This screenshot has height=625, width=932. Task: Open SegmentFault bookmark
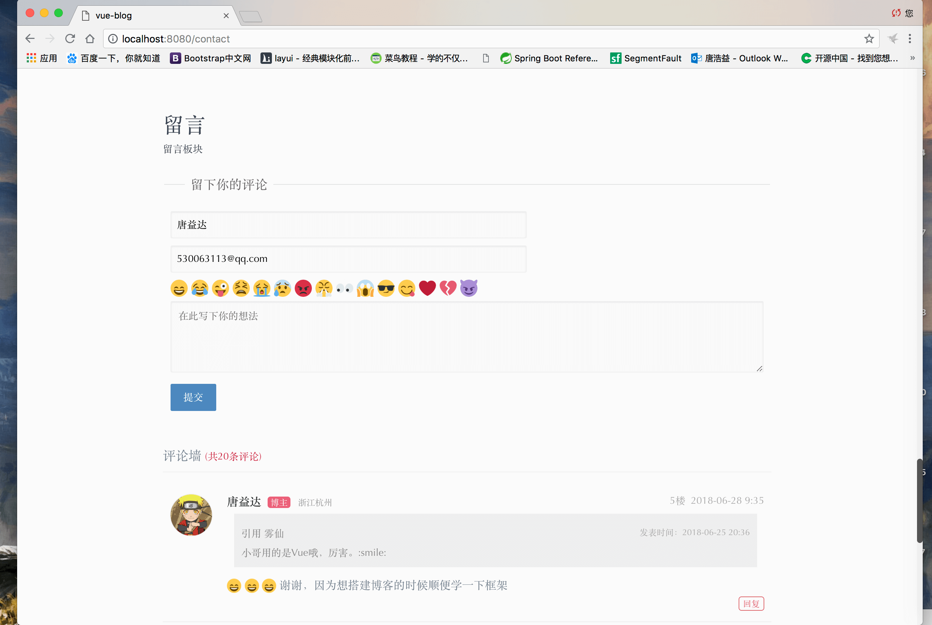pyautogui.click(x=646, y=58)
